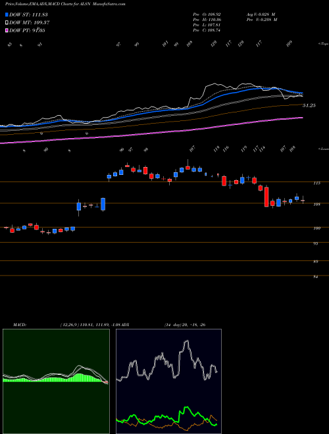Image resolution: width=329 pixels, height=434 pixels.
Task: Click the ADX values '(14 day) 20, +18, -26'
Action: click(x=185, y=325)
